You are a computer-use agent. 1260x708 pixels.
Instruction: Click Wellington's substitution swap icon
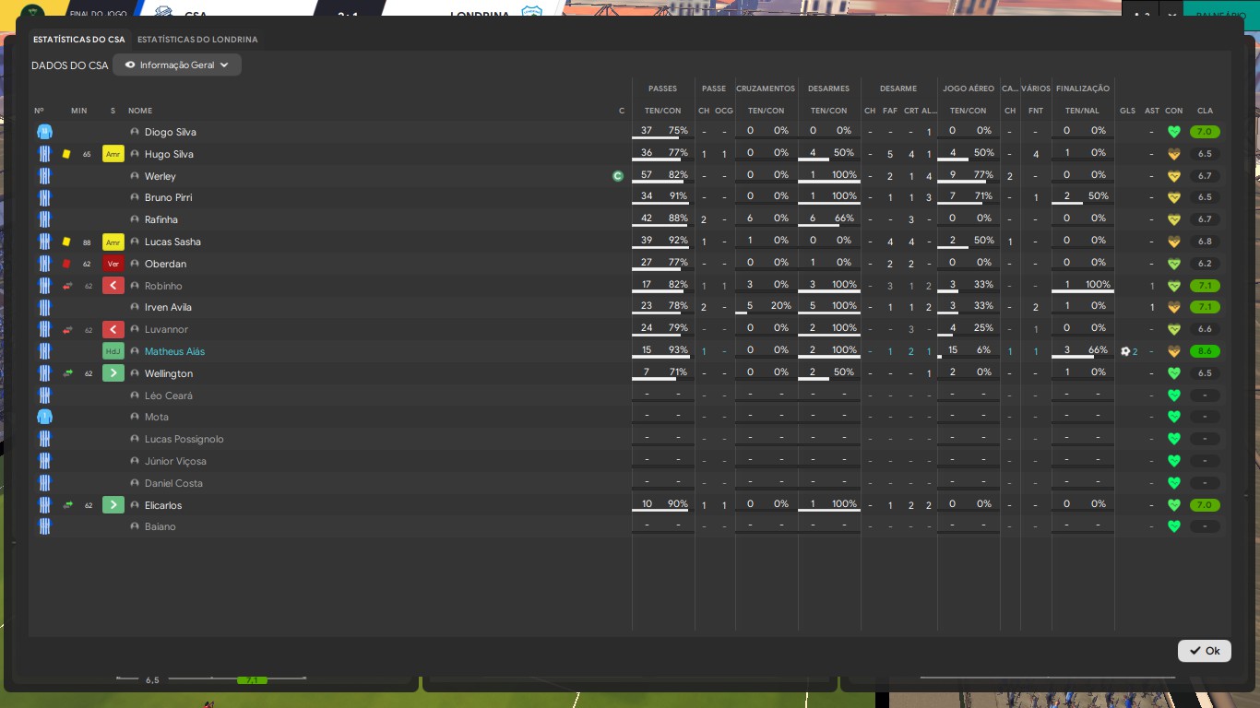(67, 373)
